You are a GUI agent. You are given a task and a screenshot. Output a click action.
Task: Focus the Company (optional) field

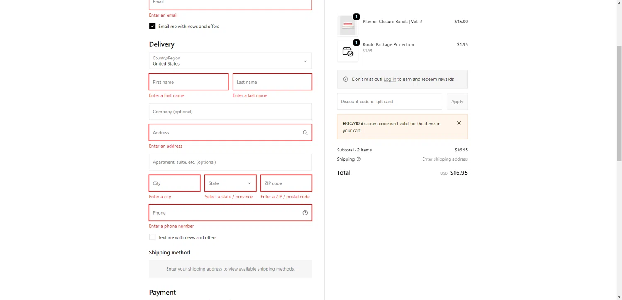(x=230, y=112)
